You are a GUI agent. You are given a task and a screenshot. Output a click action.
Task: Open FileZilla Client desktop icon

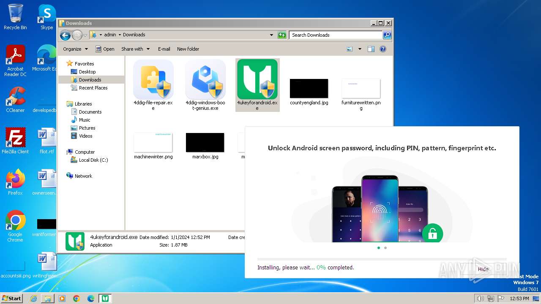[15, 141]
